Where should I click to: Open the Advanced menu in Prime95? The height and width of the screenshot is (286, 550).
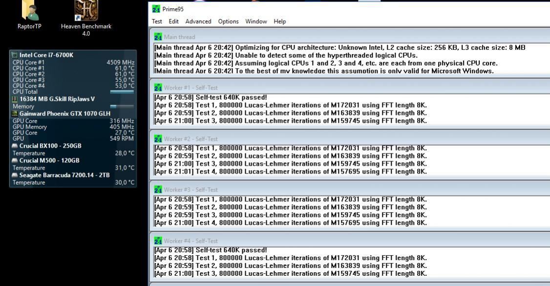tap(198, 22)
